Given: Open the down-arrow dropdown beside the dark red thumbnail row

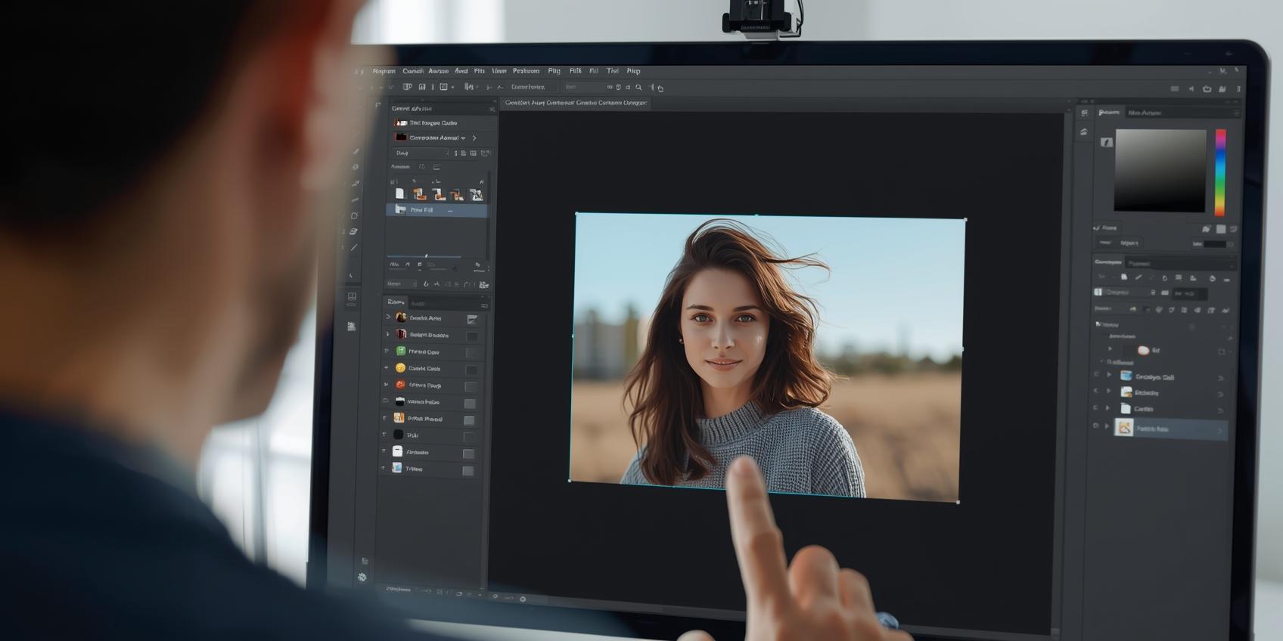Looking at the screenshot, I should coord(463,138).
